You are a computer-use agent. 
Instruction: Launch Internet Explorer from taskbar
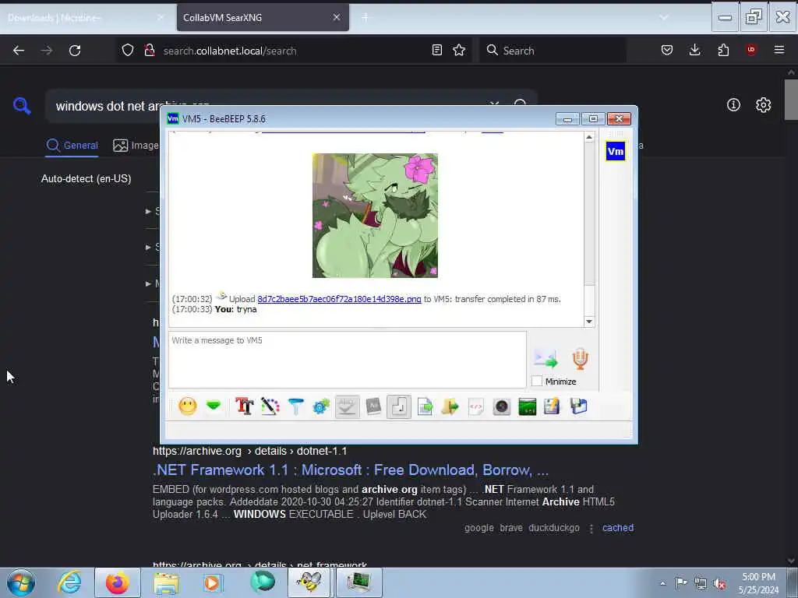tap(69, 582)
